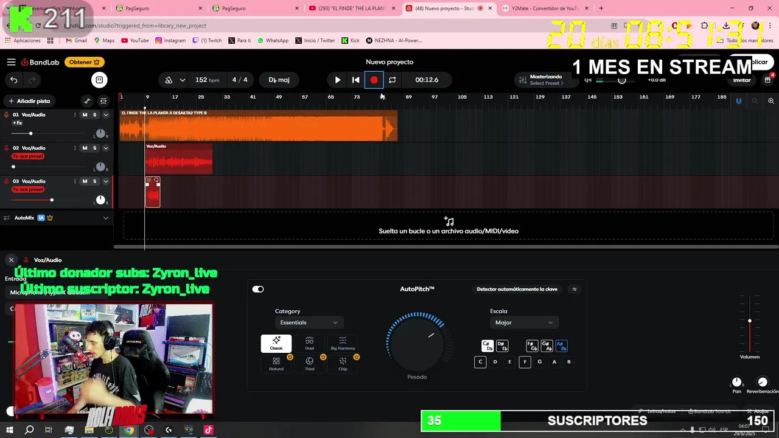Solo track 03 Voz/Audio
Viewport: 779px width, 438px height.
tap(94, 181)
